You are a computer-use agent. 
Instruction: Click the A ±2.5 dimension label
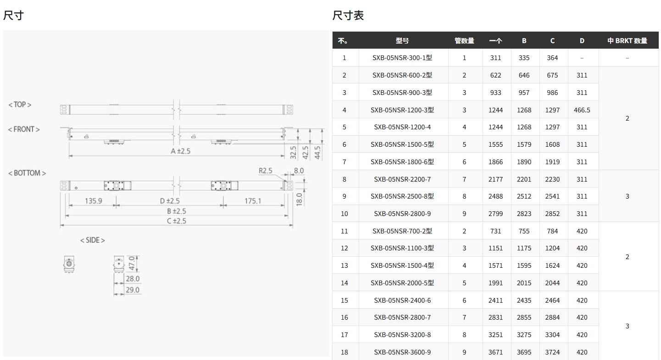[180, 151]
